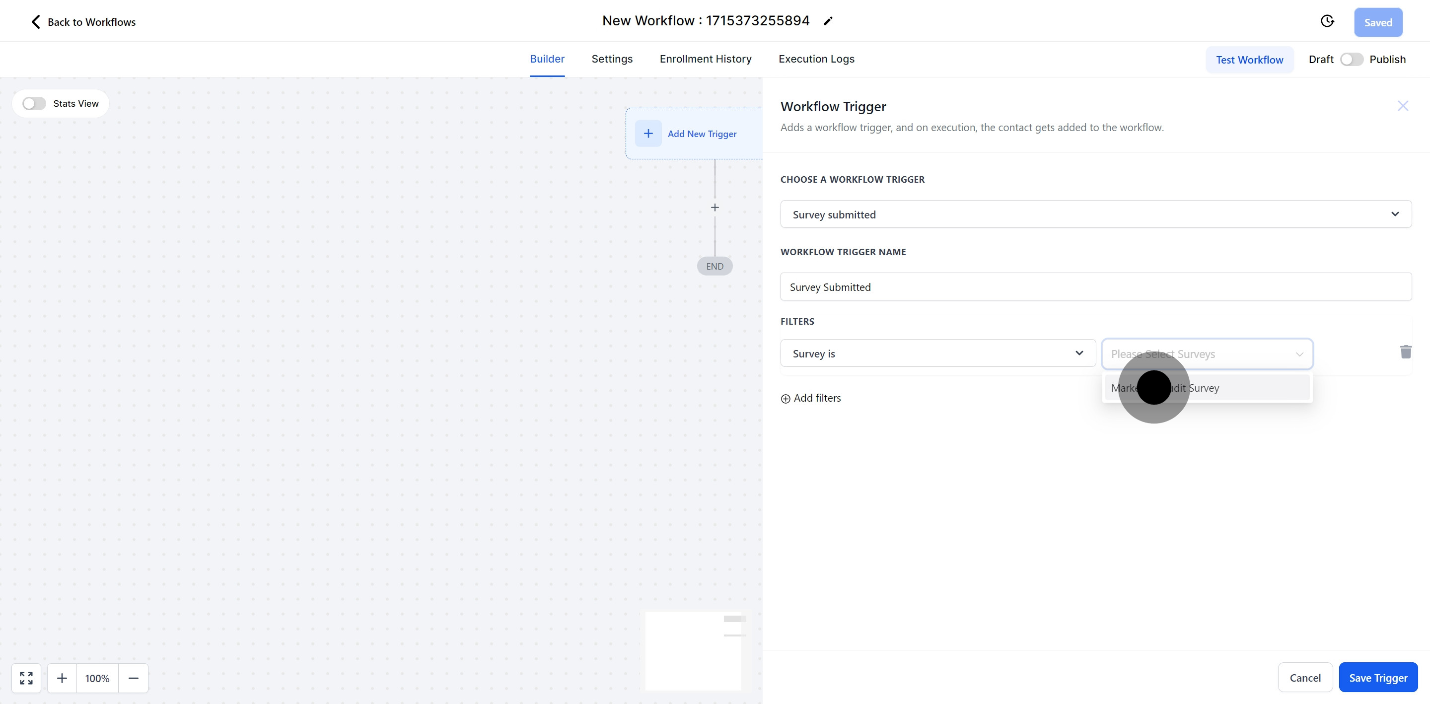1430x704 pixels.
Task: Open the Execution Logs tab
Action: [816, 59]
